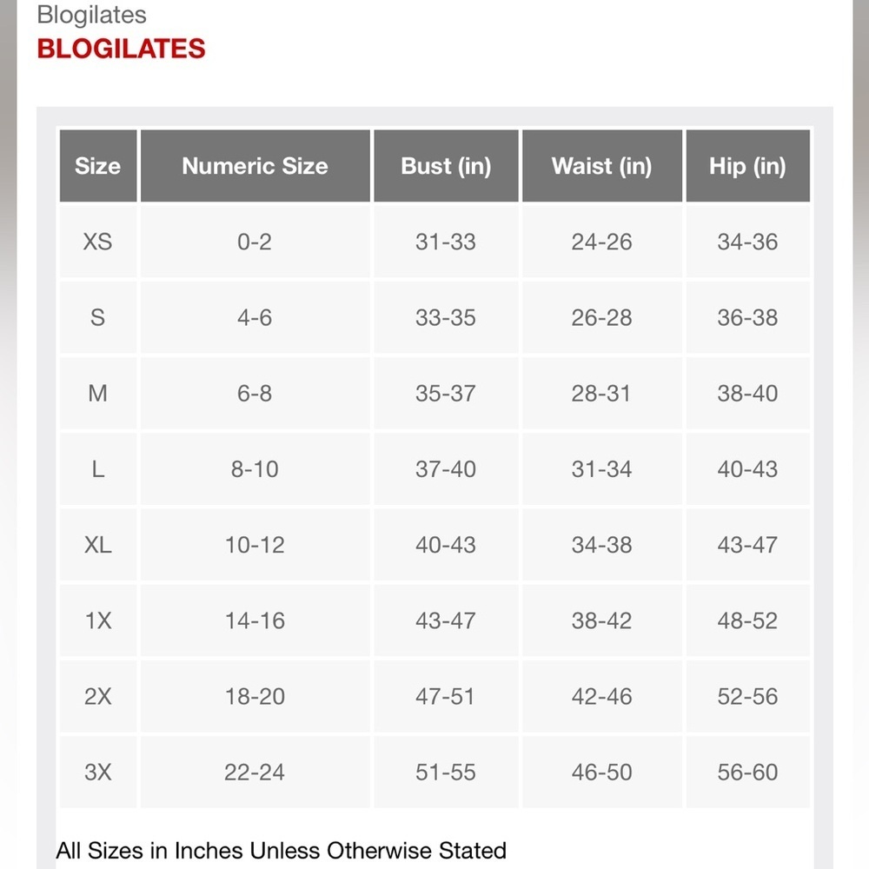Click the 3X size row label
Viewport: 869px width, 869px height.
[x=98, y=772]
